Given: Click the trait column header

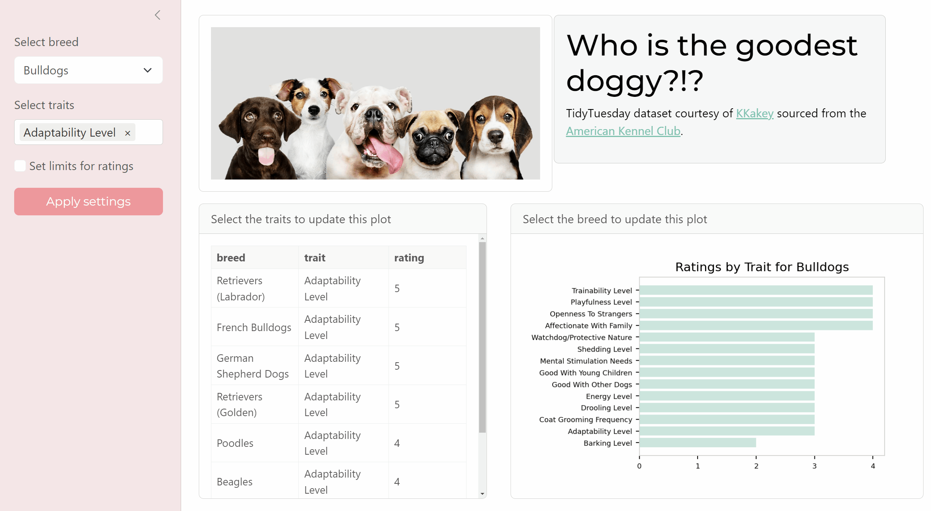Looking at the screenshot, I should [315, 257].
